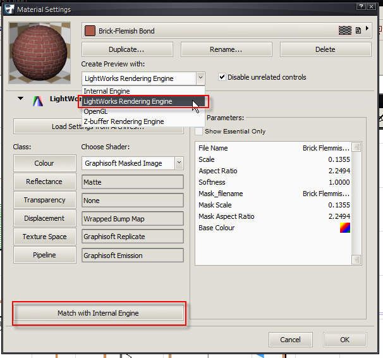The width and height of the screenshot is (383, 358).
Task: Toggle Show Essential Only checkbox
Action: point(199,131)
